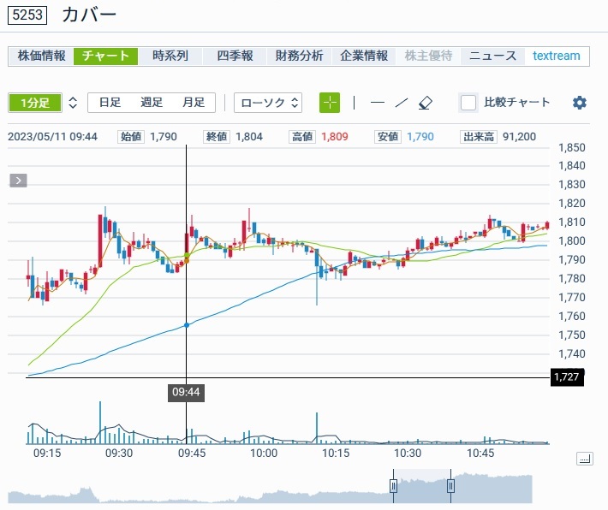
Task: Open the ローソク chart type dropdown
Action: click(268, 103)
